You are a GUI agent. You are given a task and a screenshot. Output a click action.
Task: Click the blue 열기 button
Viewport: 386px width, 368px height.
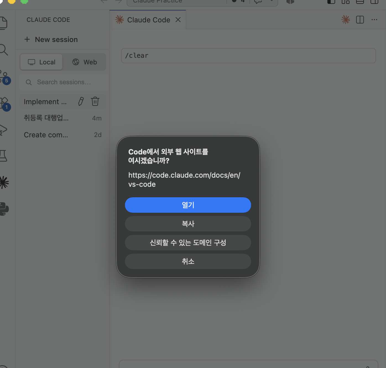click(x=188, y=205)
